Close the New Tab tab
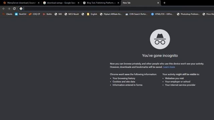The height and width of the screenshot is (120, 214). [158, 3]
